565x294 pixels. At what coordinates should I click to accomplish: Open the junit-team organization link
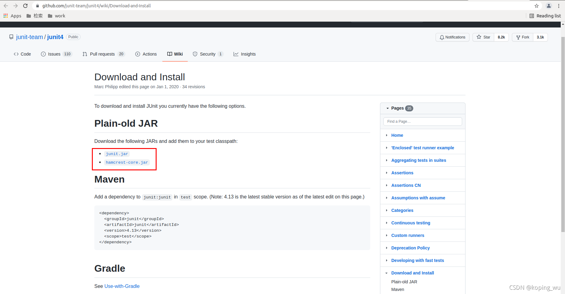pyautogui.click(x=30, y=37)
